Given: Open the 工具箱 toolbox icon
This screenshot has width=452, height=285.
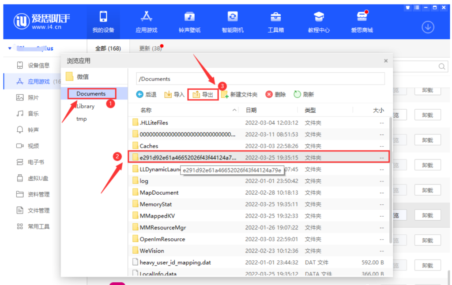Looking at the screenshot, I should (275, 17).
